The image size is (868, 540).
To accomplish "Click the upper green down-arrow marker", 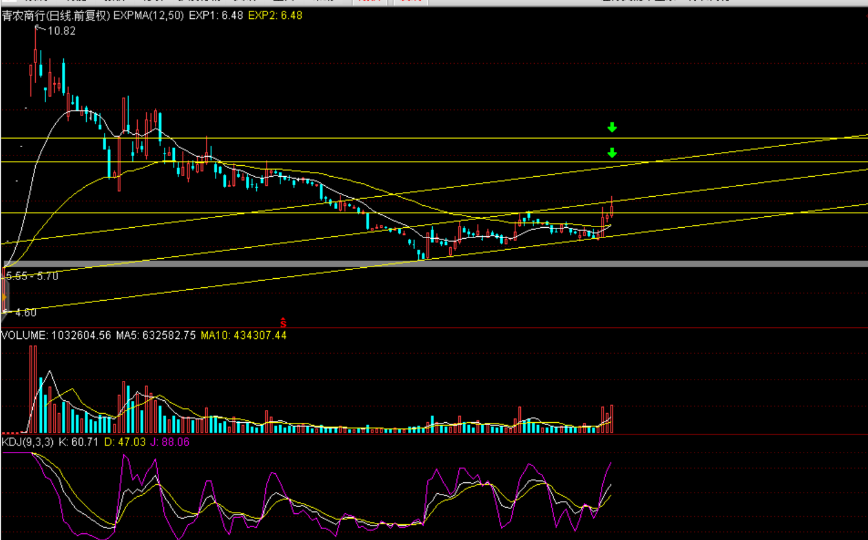I will 612,127.
